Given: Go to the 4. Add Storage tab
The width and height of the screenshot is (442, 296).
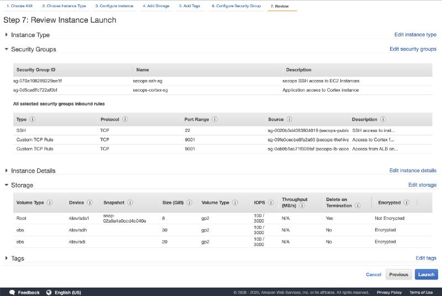Looking at the screenshot, I should (x=155, y=6).
